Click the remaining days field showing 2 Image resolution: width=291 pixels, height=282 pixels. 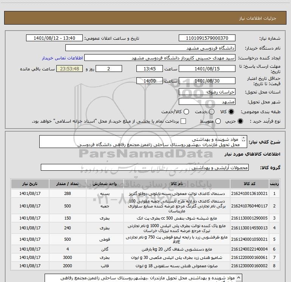109,69
